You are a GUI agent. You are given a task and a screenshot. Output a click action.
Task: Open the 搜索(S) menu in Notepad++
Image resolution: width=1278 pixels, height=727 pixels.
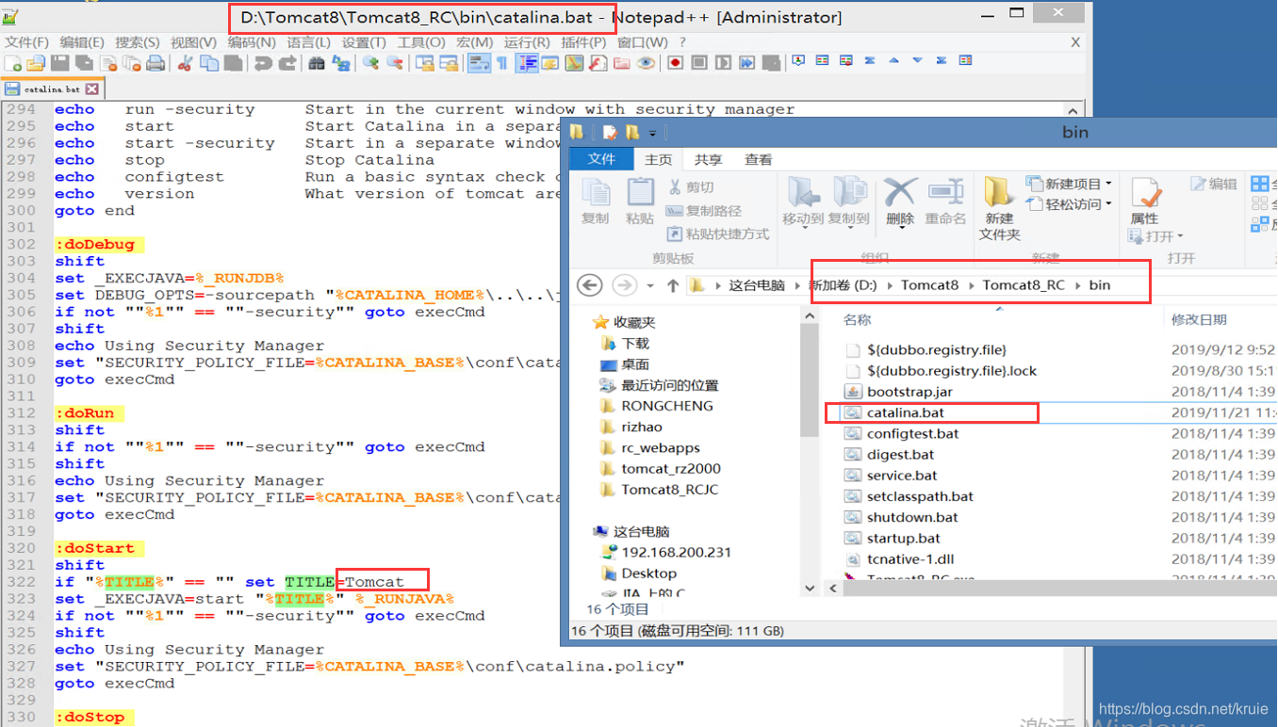click(x=138, y=42)
